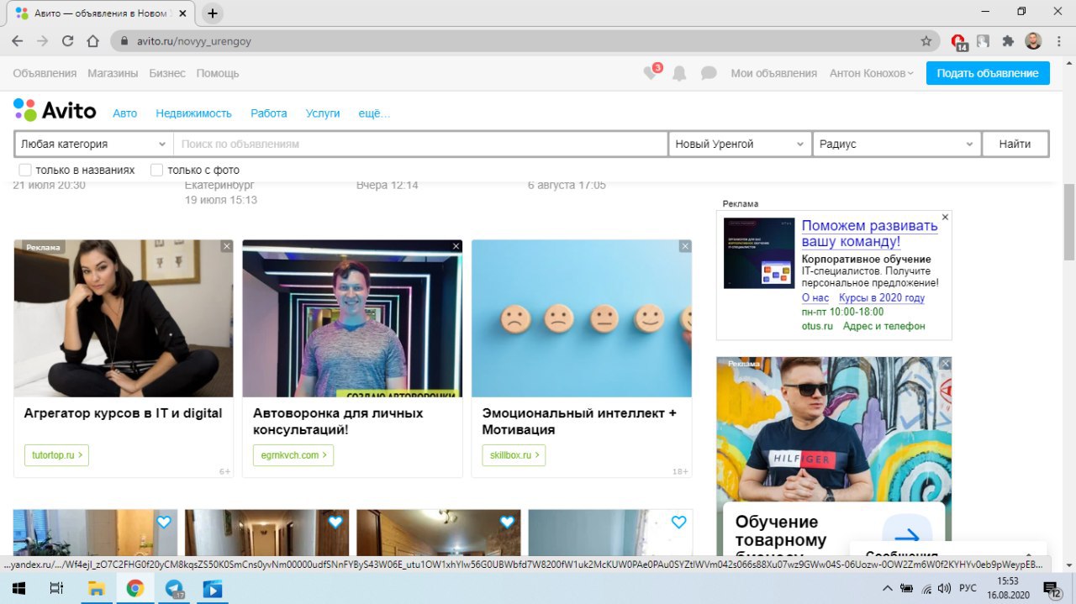
Task: Click 'О нас' link in otus ad
Action: coord(815,298)
